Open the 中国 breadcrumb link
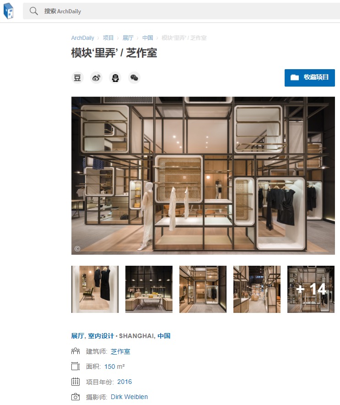This screenshot has width=340, height=405. [x=147, y=38]
